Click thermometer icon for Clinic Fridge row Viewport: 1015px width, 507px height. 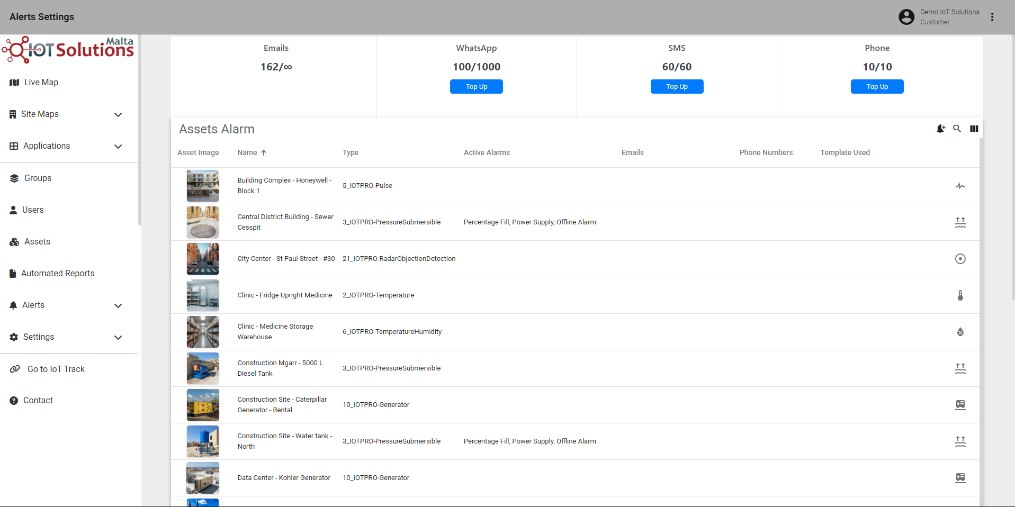pos(960,295)
